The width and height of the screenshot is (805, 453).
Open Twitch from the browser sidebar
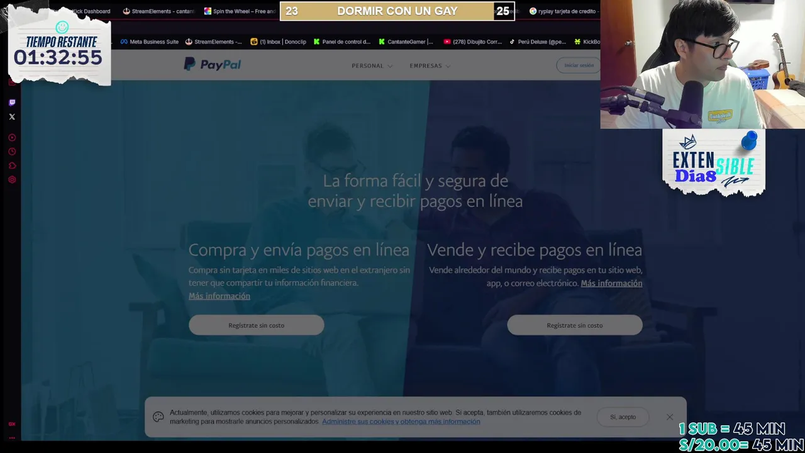click(x=12, y=103)
